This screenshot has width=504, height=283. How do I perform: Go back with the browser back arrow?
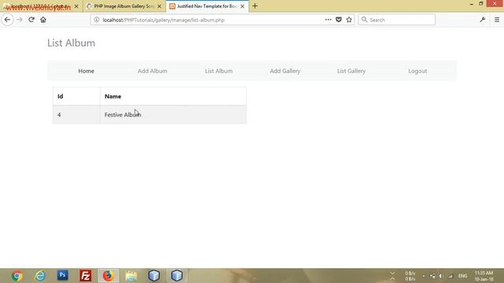tap(7, 20)
